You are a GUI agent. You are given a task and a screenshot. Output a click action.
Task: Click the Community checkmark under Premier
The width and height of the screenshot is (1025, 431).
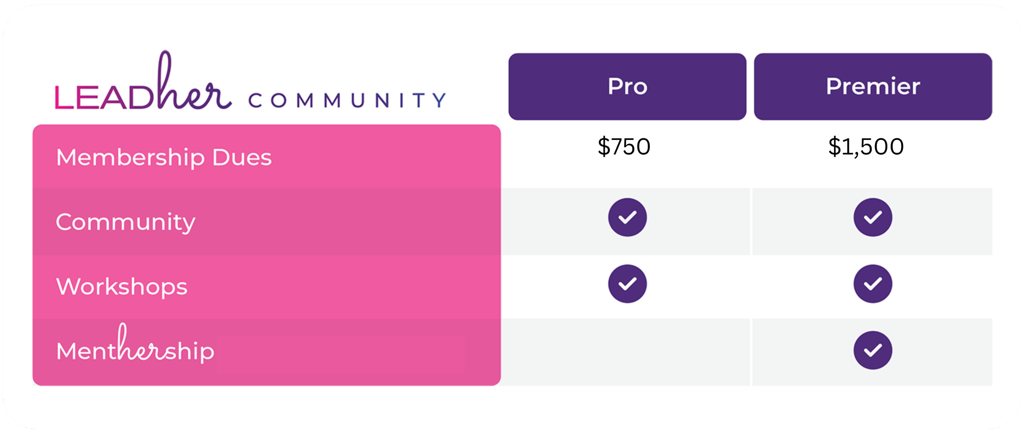pyautogui.click(x=873, y=217)
